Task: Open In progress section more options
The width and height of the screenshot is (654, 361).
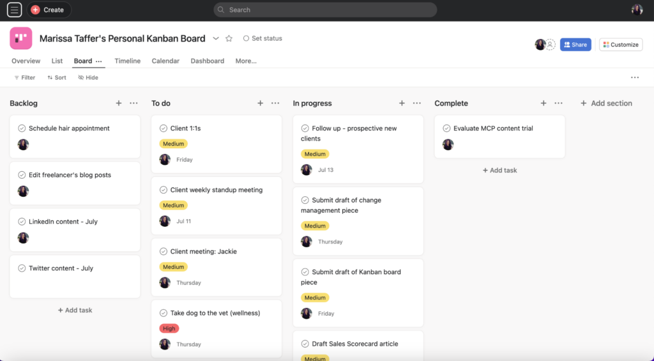Action: pos(416,103)
